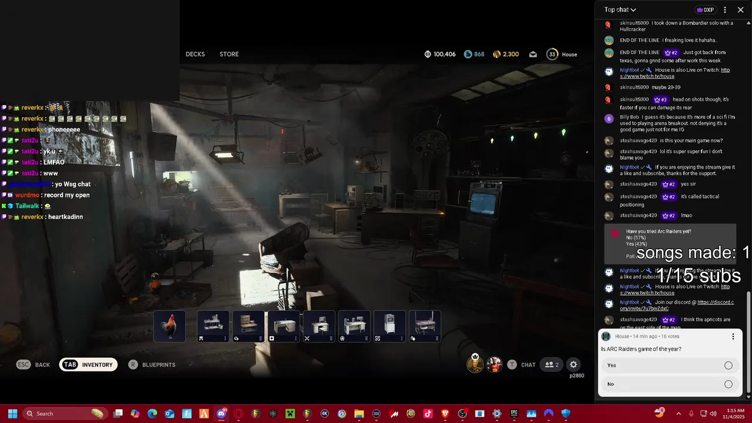The image size is (752, 423).
Task: Open Brave browser from taskbar
Action: click(x=445, y=414)
